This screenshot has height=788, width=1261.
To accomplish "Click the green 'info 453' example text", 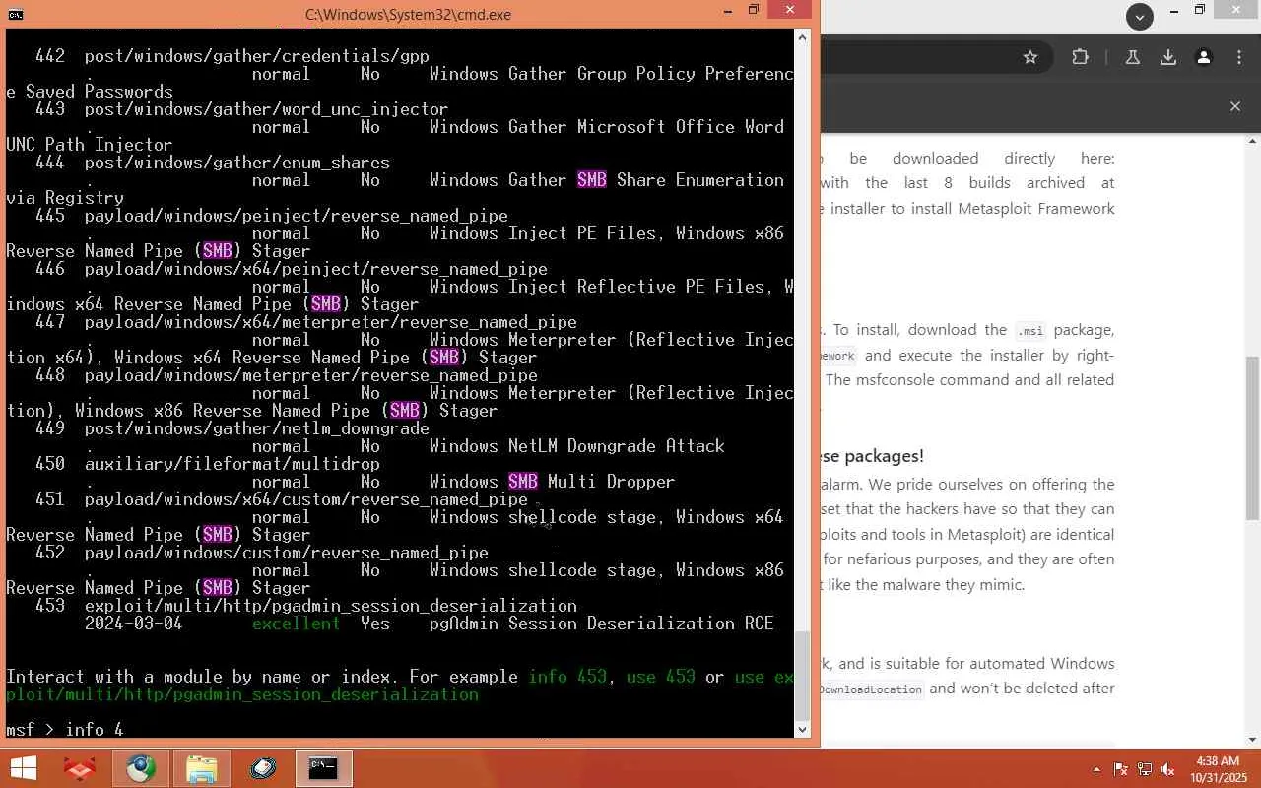I will click(x=567, y=677).
